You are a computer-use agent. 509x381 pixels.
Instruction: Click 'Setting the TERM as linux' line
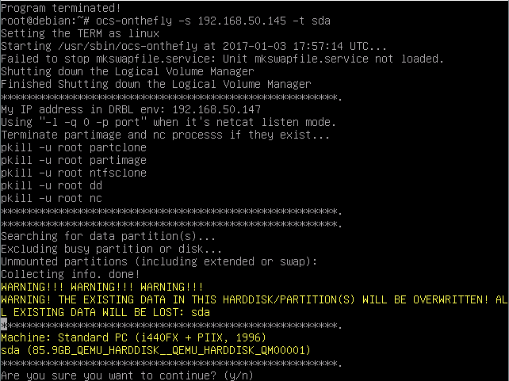(80, 34)
